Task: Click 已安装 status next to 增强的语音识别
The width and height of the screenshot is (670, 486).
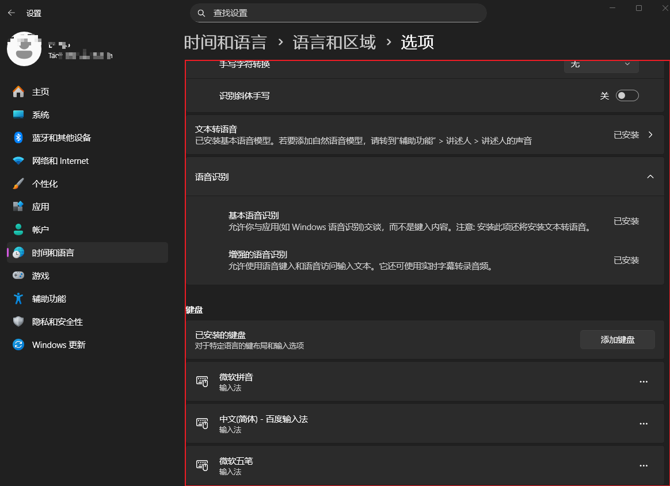Action: tap(626, 261)
